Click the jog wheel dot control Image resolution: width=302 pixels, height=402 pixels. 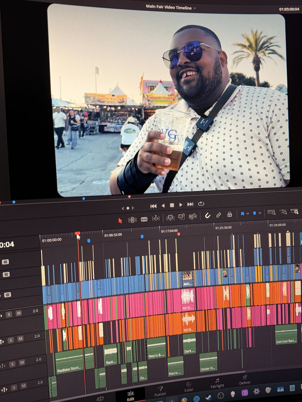128,208
